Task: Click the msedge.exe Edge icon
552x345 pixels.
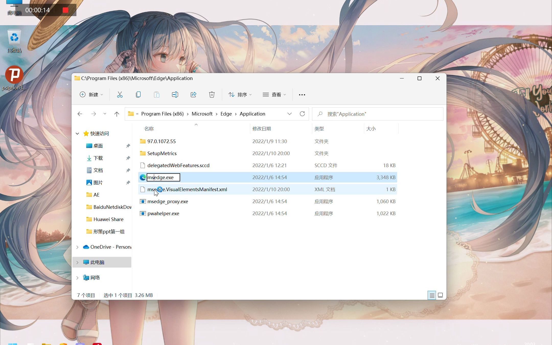Action: coord(143,177)
